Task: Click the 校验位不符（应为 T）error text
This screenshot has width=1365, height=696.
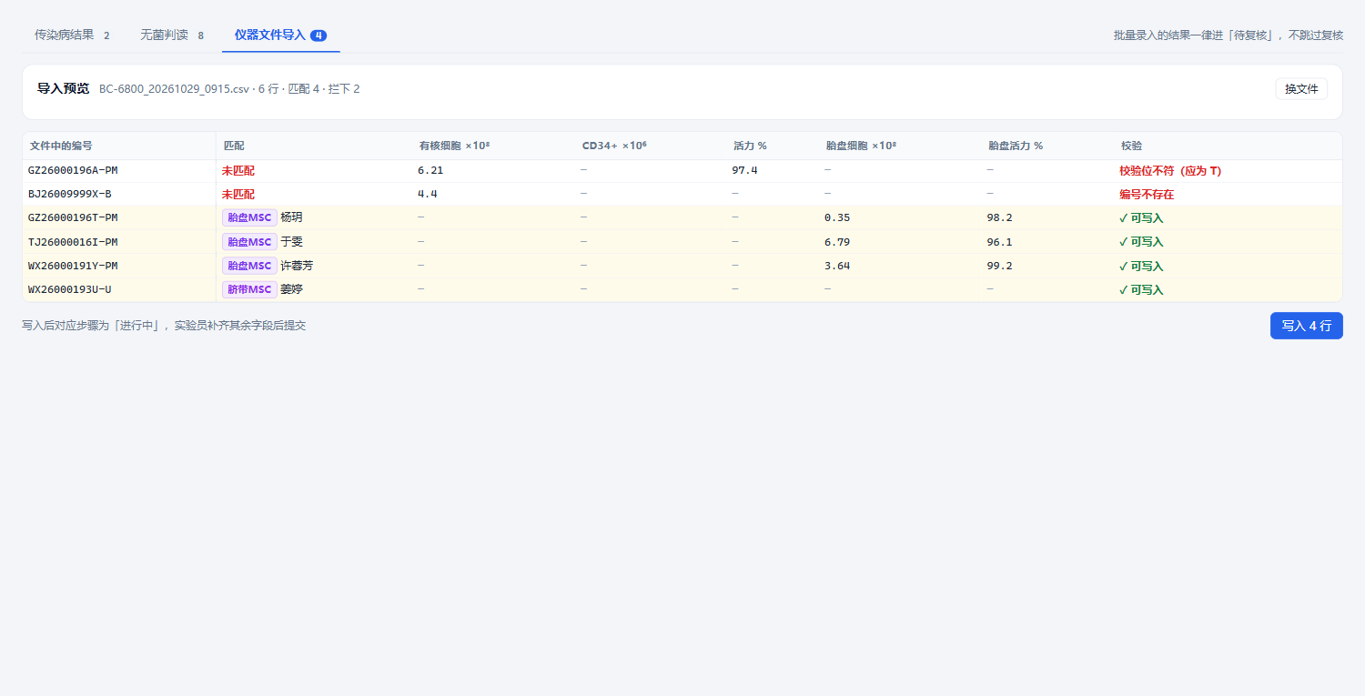Action: coord(1170,171)
